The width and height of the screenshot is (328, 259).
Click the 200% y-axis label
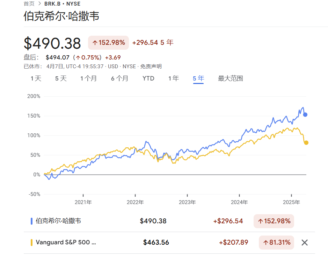coord(34,96)
